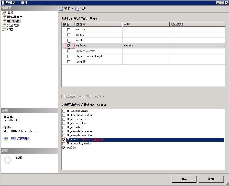Enable the db_datareader role for mydata

point(63,119)
